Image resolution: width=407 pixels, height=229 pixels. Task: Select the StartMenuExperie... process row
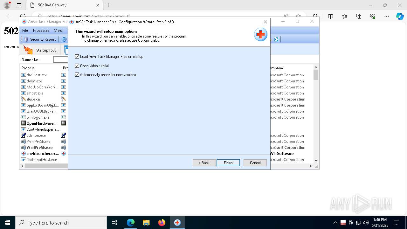(x=40, y=129)
